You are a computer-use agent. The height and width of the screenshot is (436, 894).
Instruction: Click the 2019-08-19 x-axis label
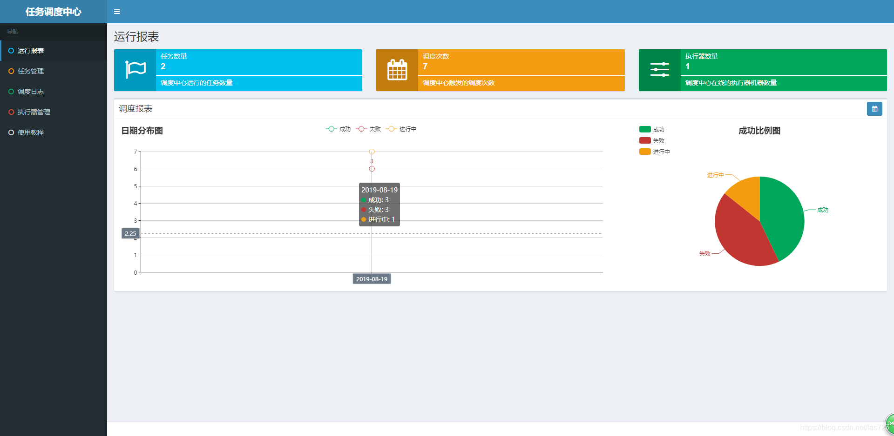click(x=372, y=279)
